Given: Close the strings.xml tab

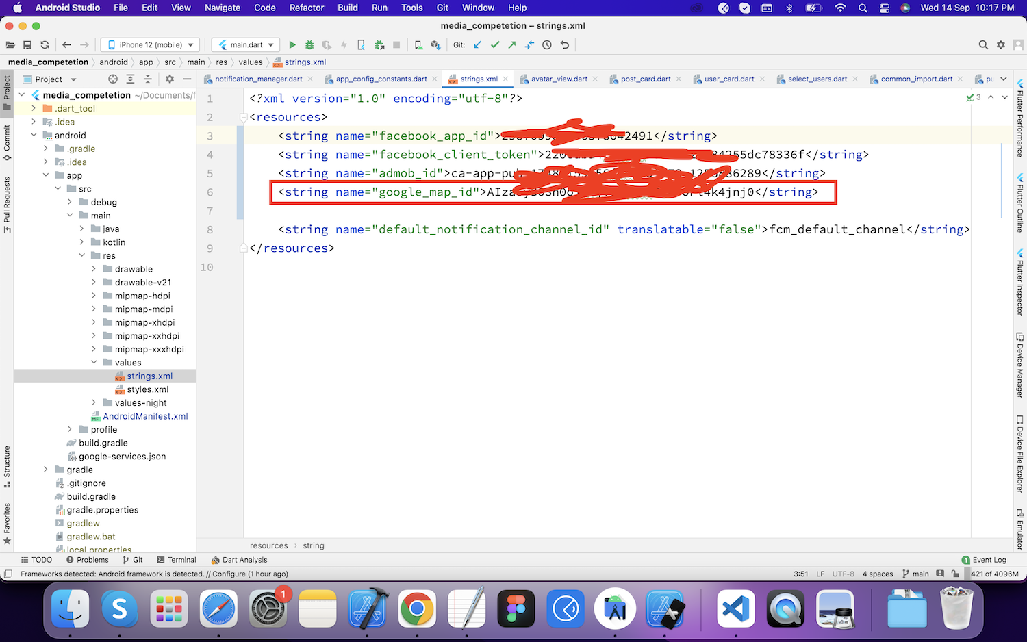Looking at the screenshot, I should pyautogui.click(x=506, y=79).
